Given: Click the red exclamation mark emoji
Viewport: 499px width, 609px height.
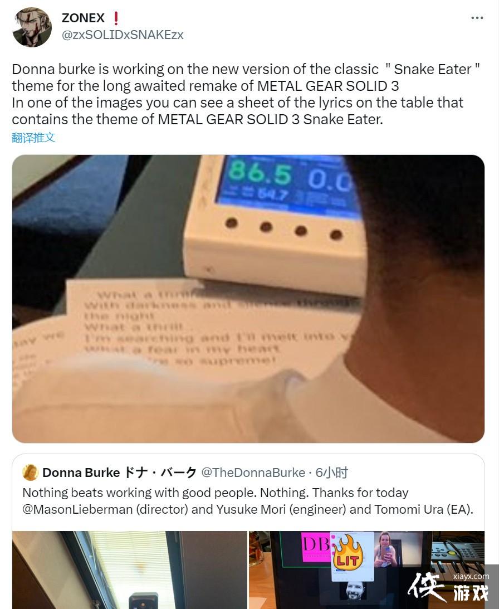Looking at the screenshot, I should coord(115,18).
